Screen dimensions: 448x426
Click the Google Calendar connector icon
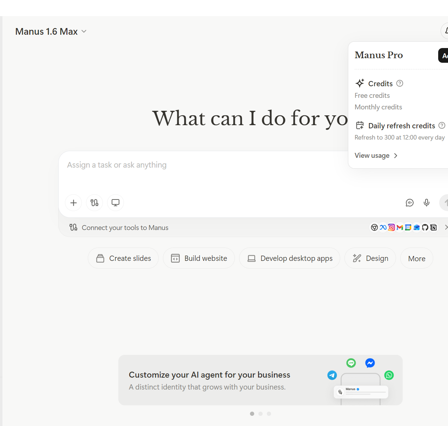(x=408, y=228)
